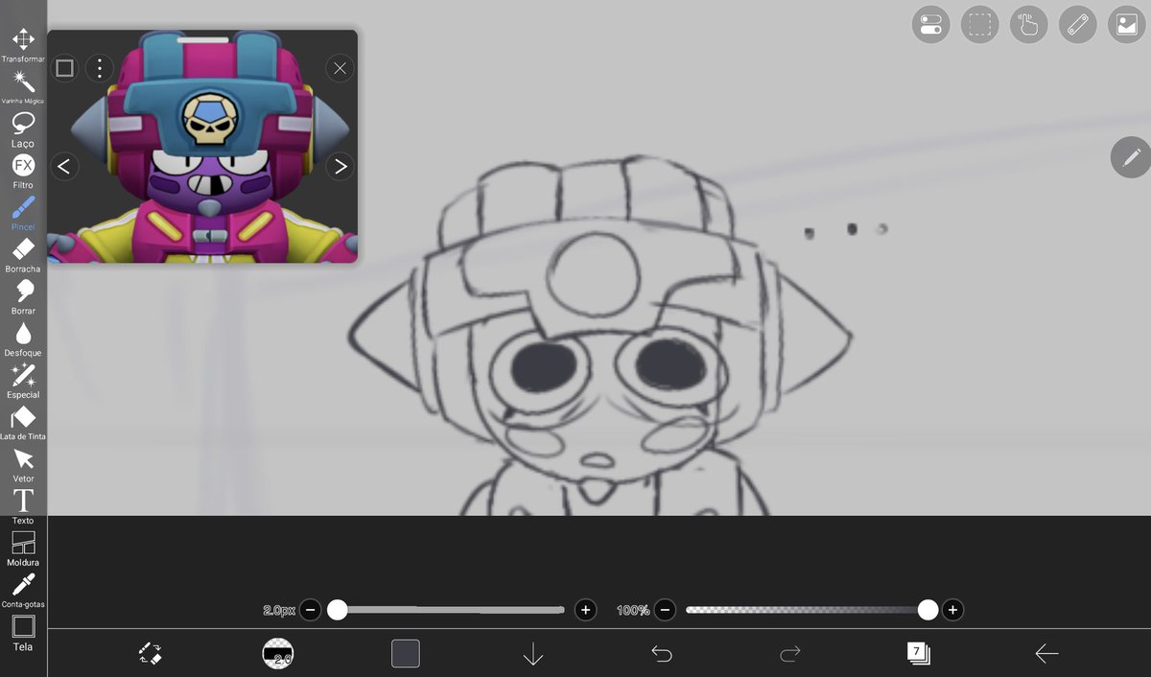Viewport: 1151px width, 677px height.
Task: Click the 100% opacity value
Action: 633,610
